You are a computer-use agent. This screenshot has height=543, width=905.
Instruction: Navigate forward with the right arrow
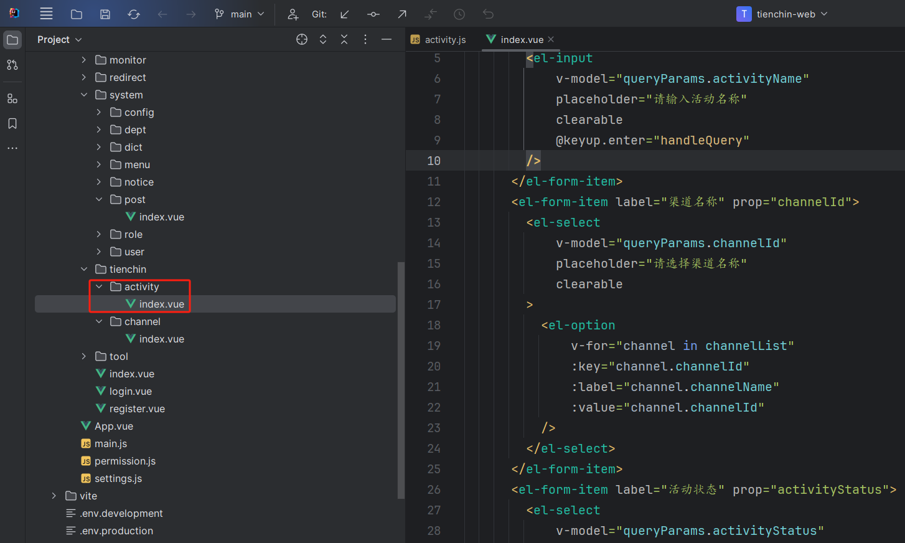pyautogui.click(x=191, y=14)
